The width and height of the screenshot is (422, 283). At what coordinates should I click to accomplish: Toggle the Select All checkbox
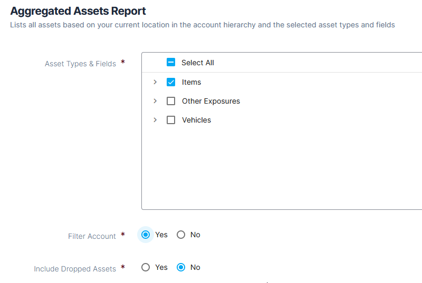point(170,62)
